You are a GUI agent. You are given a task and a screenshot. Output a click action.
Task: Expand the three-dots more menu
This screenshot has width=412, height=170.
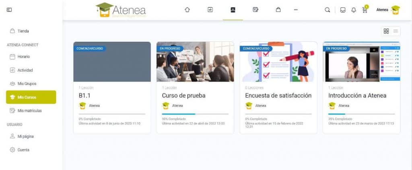click(296, 10)
